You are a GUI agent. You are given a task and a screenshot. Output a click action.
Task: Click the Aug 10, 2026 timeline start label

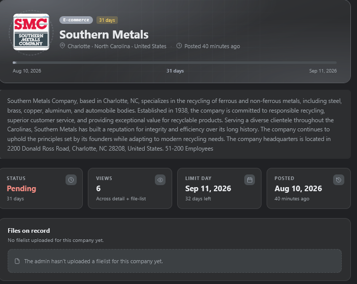27,70
